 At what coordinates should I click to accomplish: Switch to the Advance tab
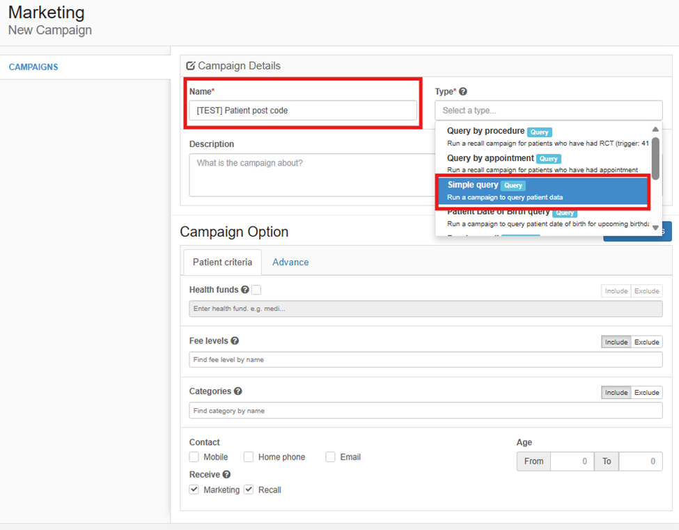pos(290,262)
